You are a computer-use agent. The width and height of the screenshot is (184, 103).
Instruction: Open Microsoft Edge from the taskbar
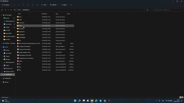click(x=96, y=101)
